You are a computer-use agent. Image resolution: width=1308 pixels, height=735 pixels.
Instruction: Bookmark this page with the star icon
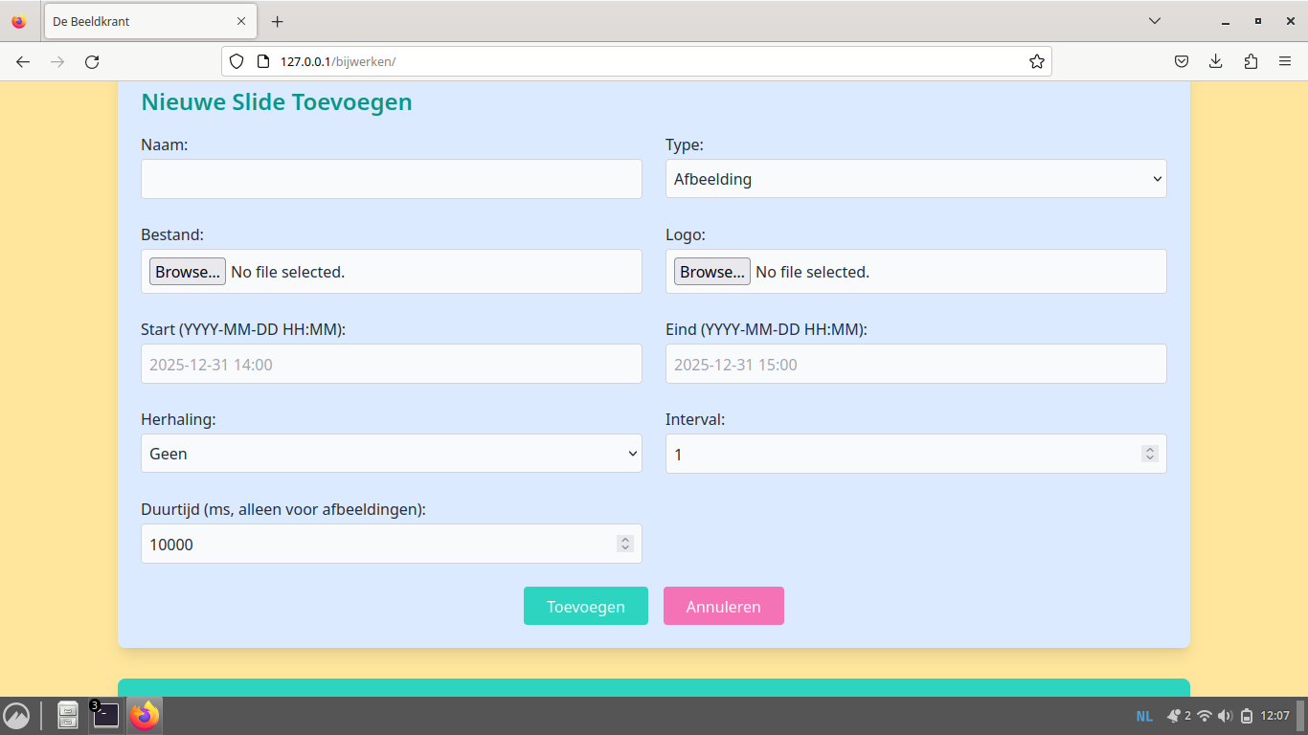click(1036, 61)
